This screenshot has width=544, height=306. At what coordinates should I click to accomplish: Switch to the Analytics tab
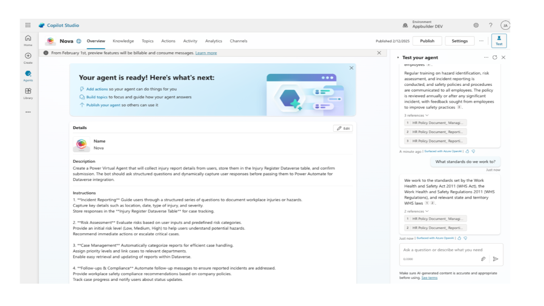[214, 41]
